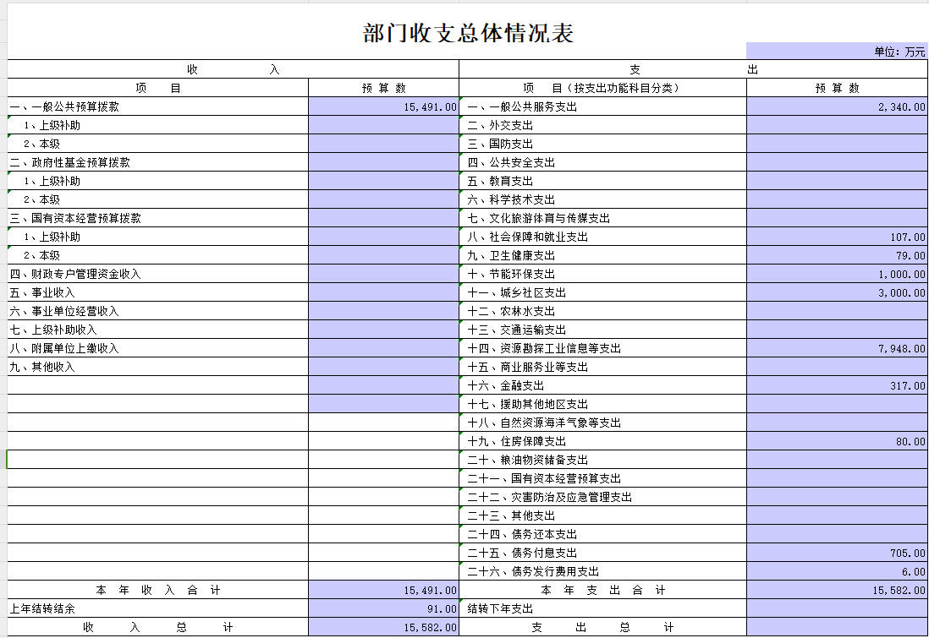Click 项目(按支出功能科目分类) header
Viewport: 929px width, 638px height.
click(x=602, y=88)
